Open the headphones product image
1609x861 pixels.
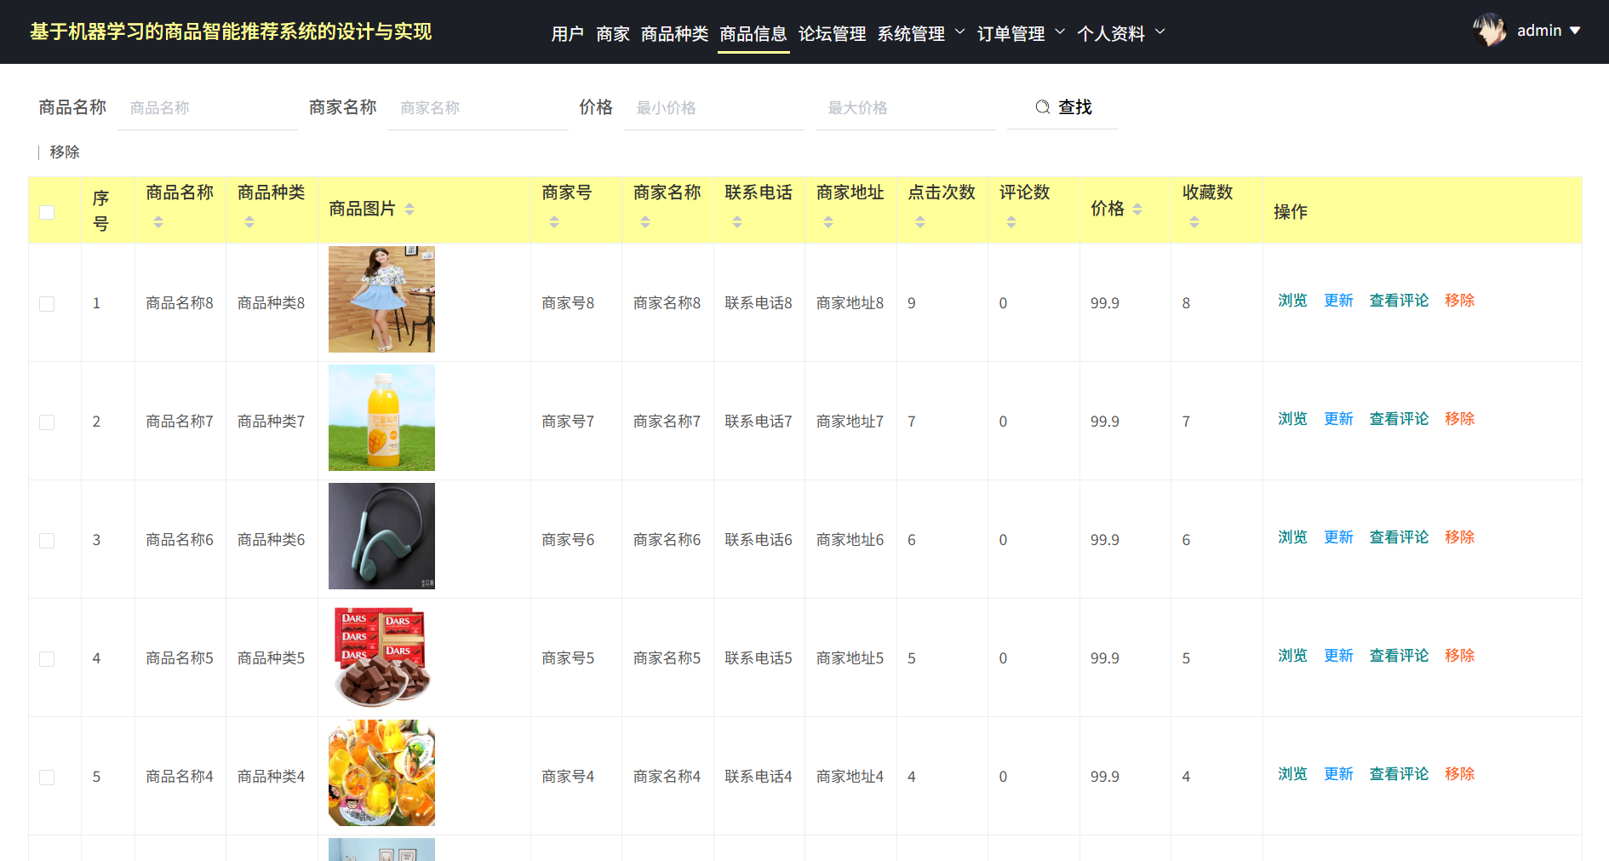click(381, 537)
